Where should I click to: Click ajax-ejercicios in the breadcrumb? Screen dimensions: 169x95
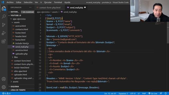click(x=43, y=12)
